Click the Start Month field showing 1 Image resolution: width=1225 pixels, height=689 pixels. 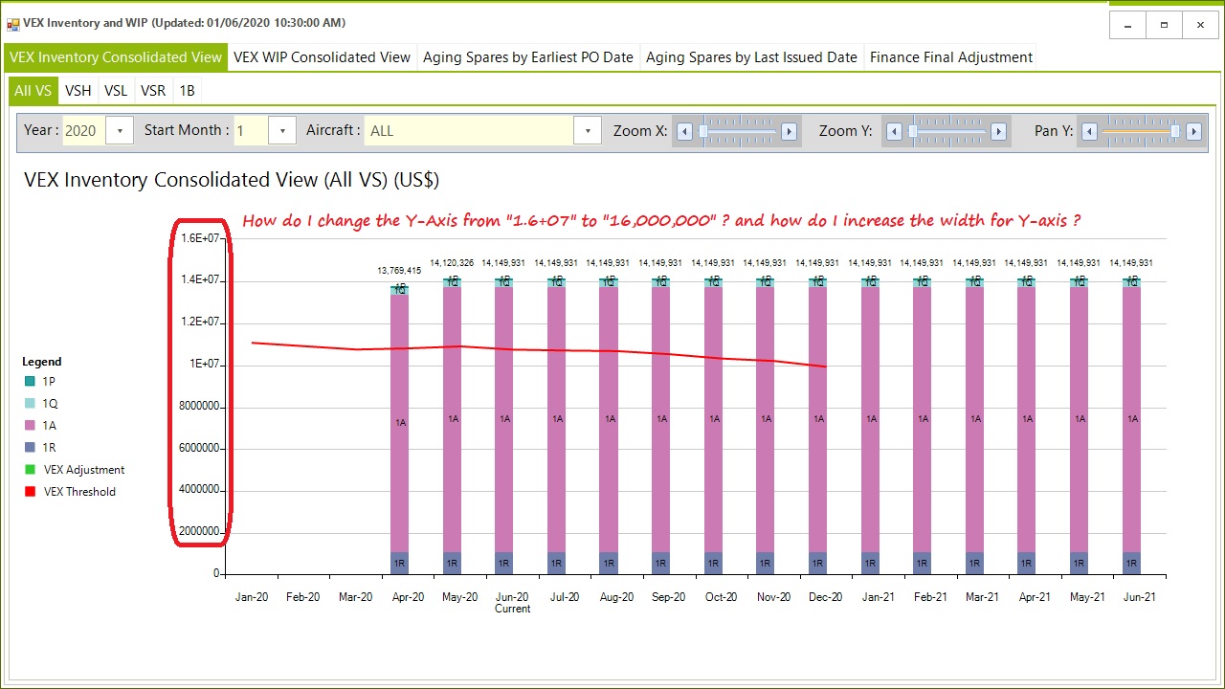[252, 131]
